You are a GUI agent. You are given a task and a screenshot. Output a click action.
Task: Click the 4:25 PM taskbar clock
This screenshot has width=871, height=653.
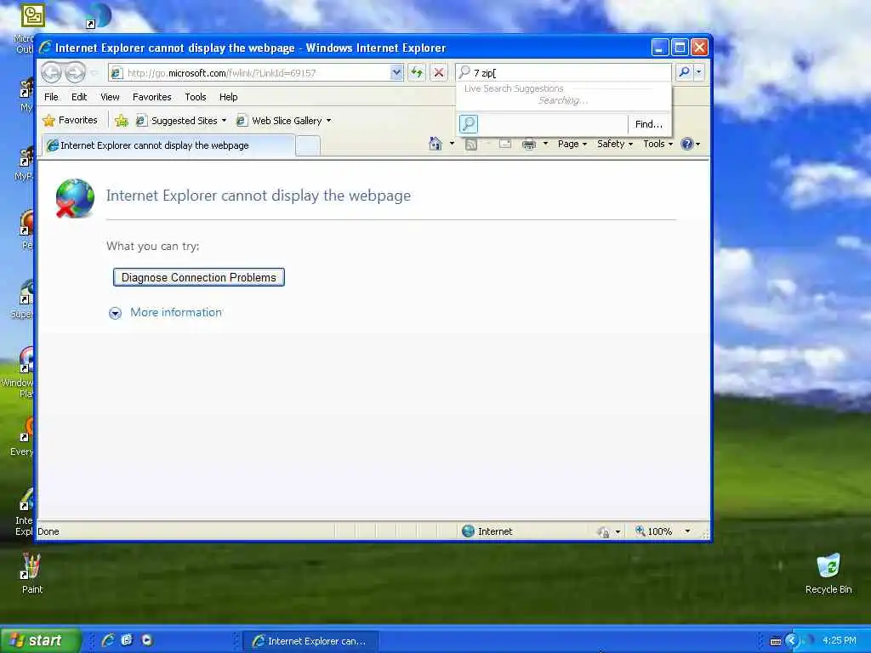(839, 640)
